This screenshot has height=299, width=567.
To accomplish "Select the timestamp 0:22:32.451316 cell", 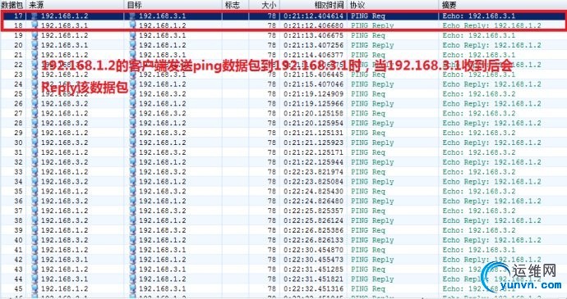I will click(313, 288).
